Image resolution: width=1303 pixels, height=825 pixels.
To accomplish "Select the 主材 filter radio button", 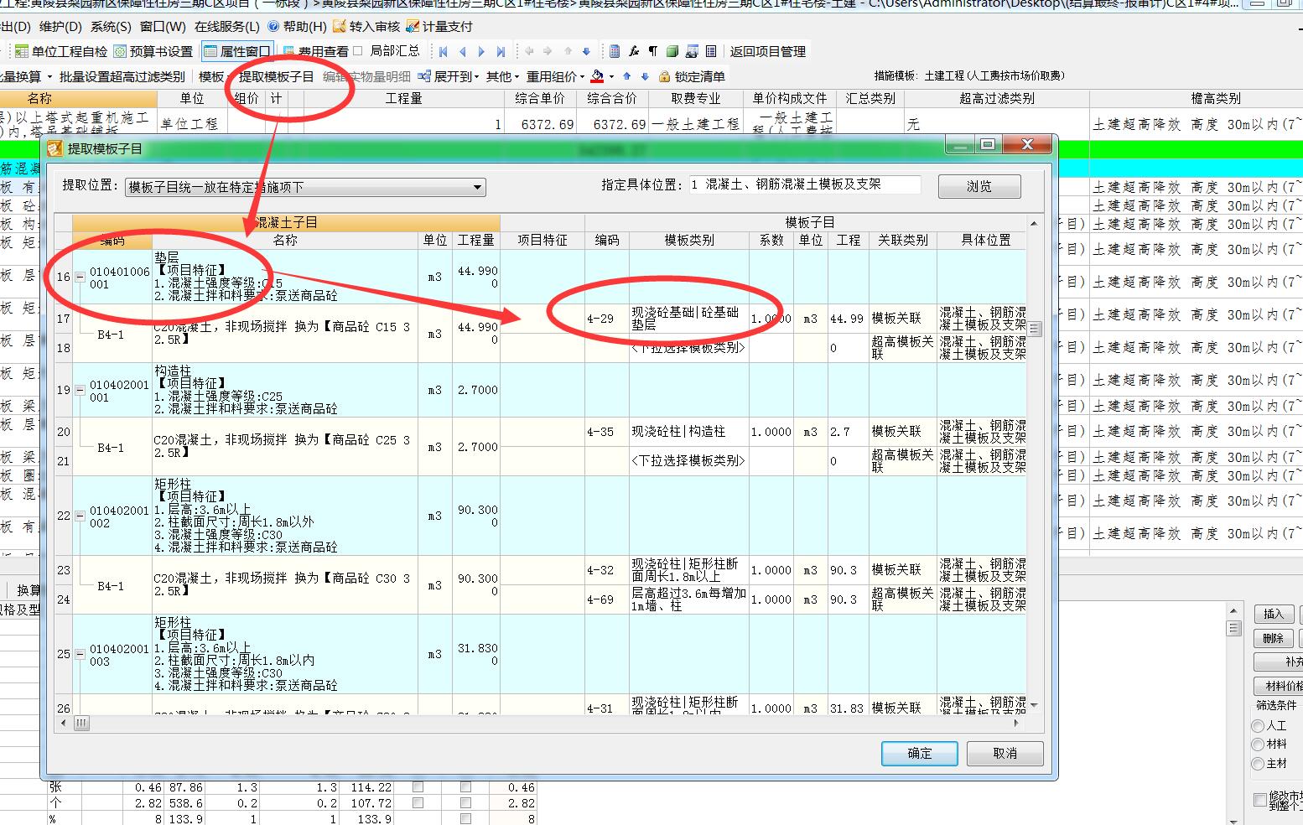I will (1258, 764).
